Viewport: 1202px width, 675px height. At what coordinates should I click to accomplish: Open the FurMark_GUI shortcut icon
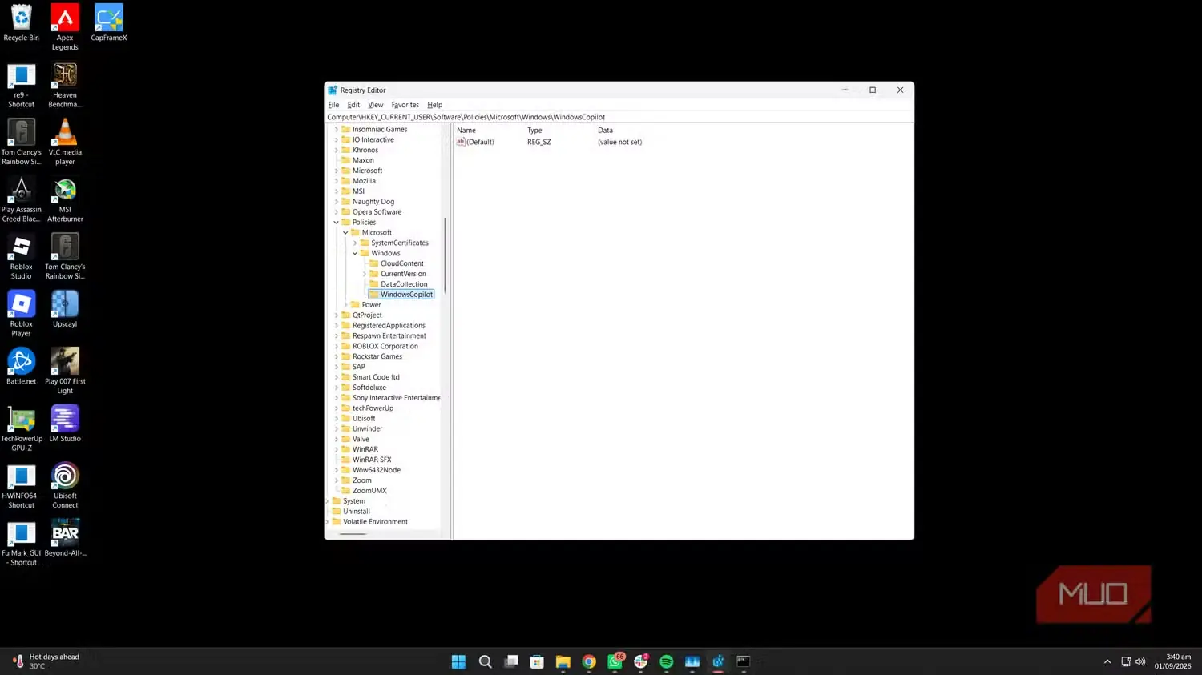[22, 543]
